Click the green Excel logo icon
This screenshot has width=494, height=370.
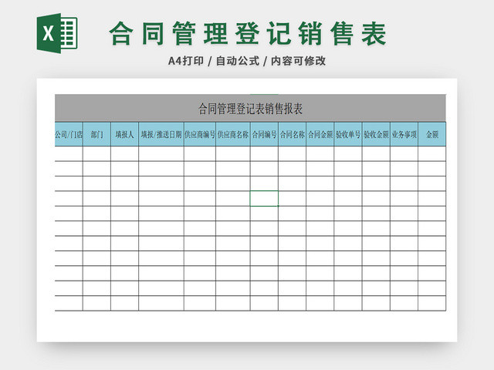click(x=57, y=33)
